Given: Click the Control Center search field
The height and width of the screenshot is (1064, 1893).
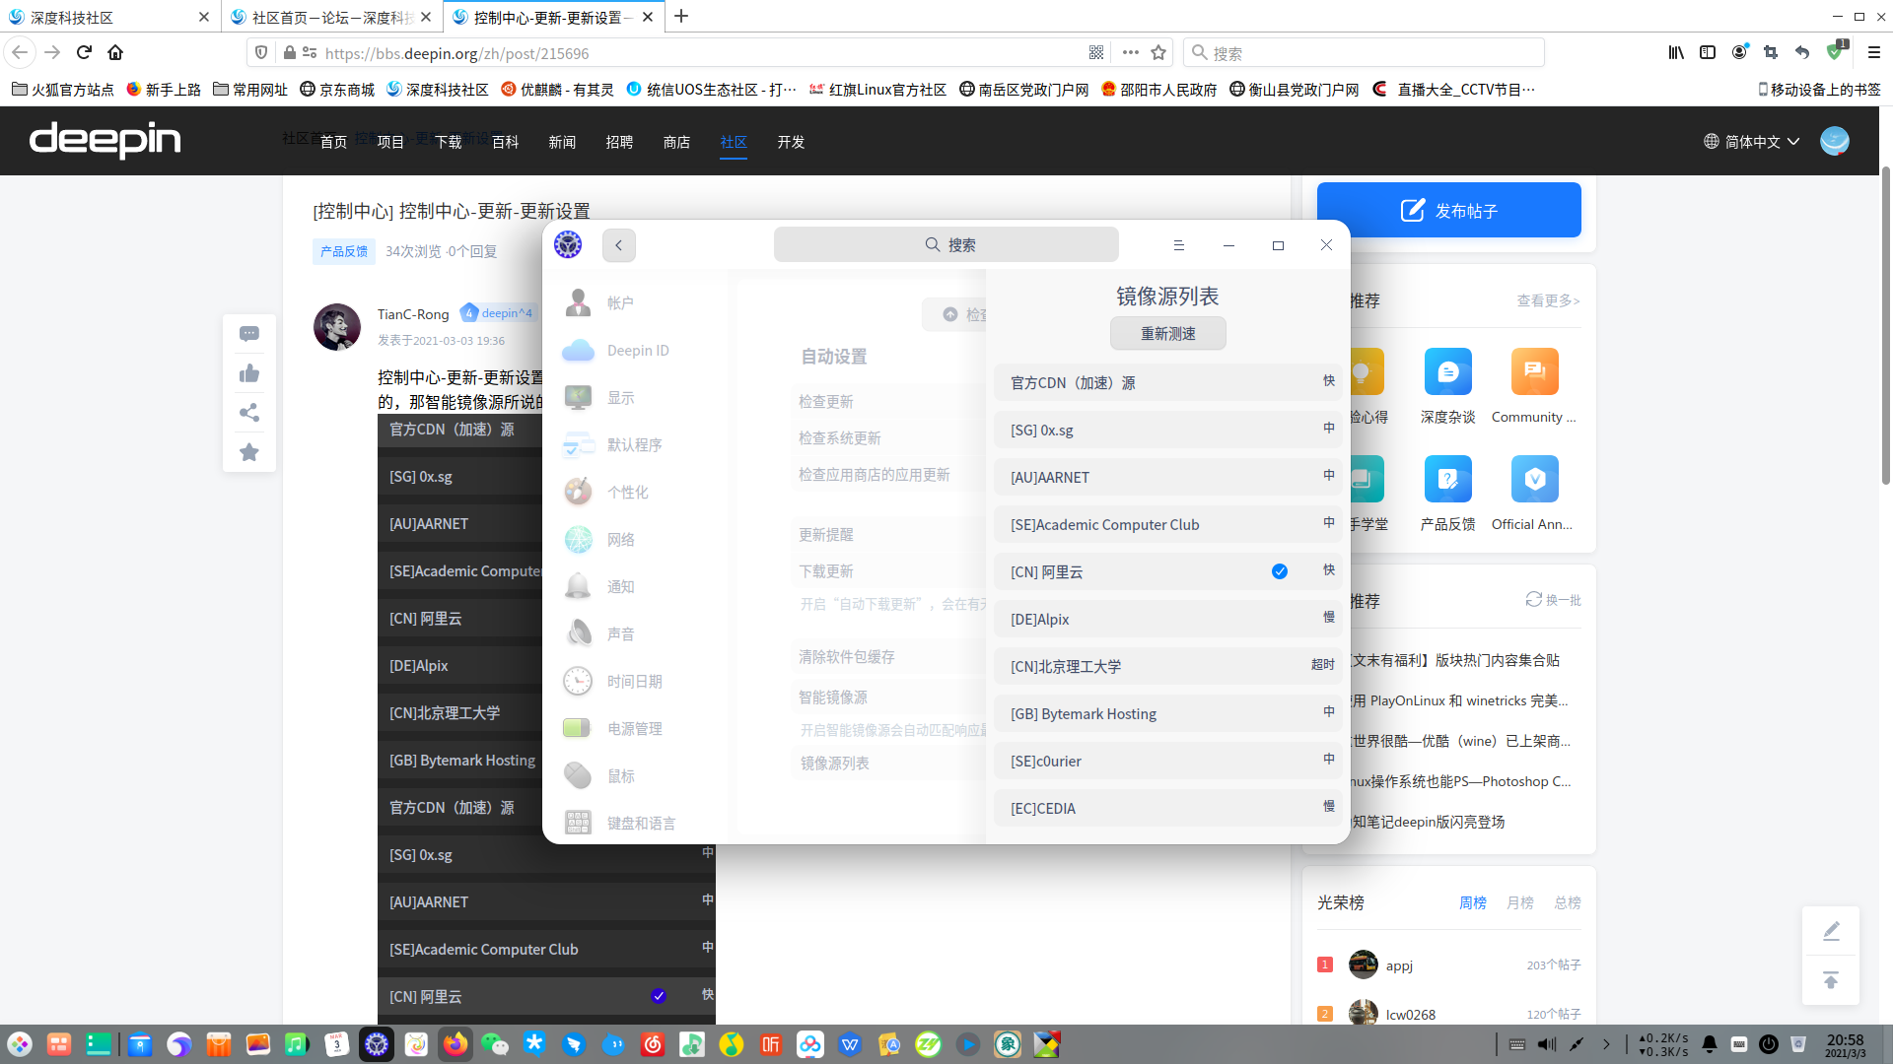Looking at the screenshot, I should [x=946, y=245].
